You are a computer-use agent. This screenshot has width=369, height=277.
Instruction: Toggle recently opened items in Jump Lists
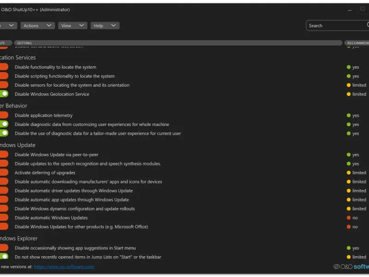(4, 257)
